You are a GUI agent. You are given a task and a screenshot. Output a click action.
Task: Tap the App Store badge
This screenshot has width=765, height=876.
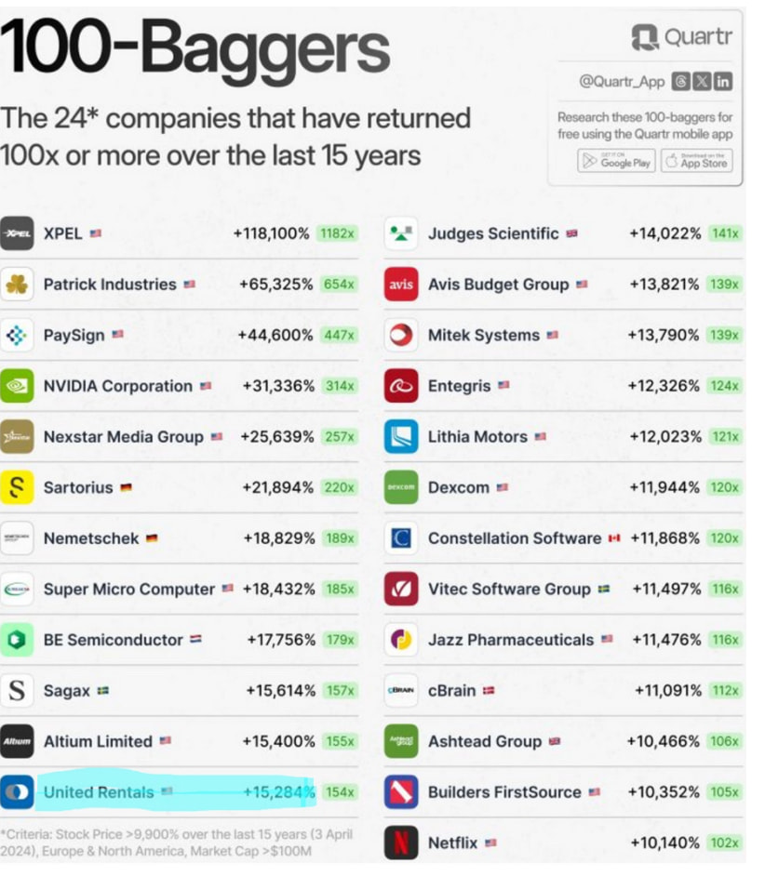coord(696,161)
